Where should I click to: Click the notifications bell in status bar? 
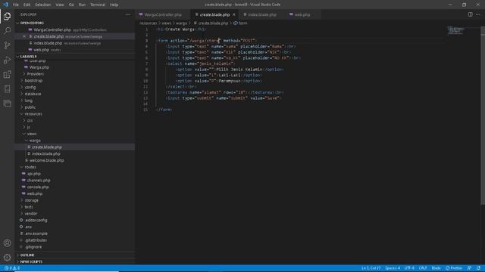point(478,268)
